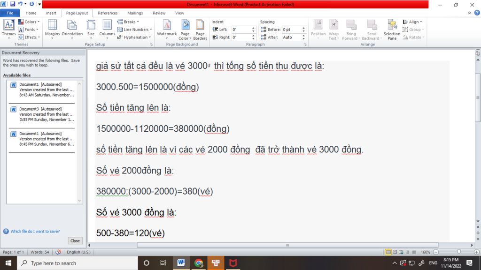This screenshot has width=481, height=270.
Task: Insert a Watermark
Action: [167, 29]
